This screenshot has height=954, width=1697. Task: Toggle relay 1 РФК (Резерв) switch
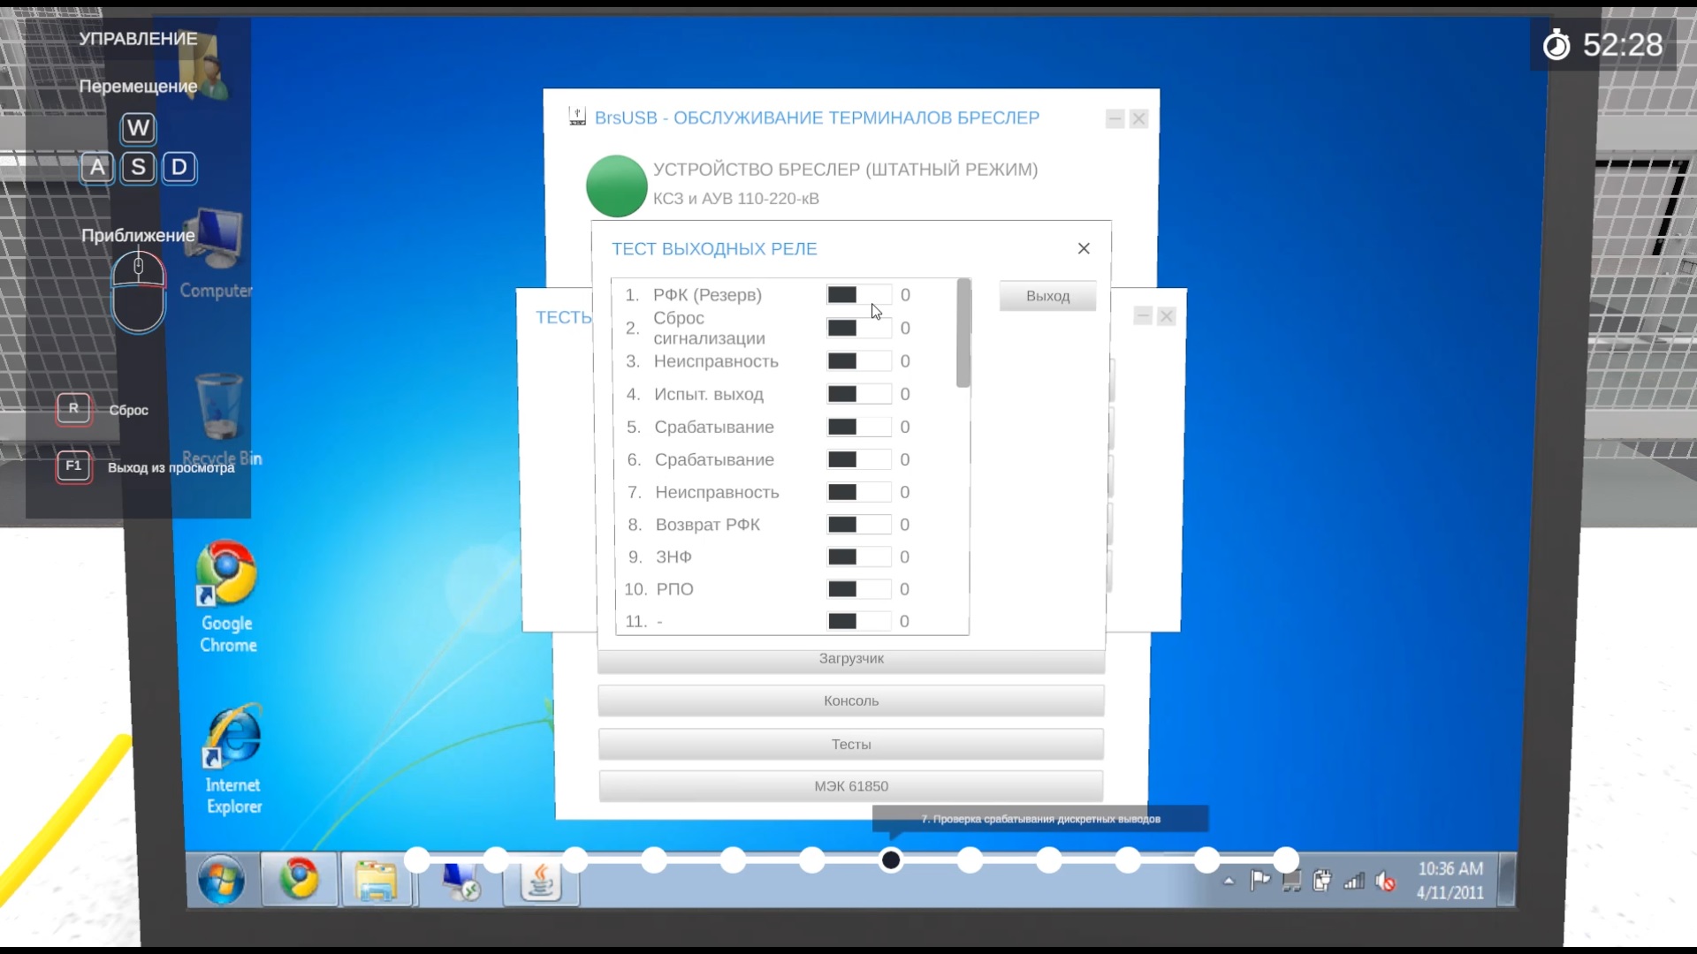click(x=858, y=295)
